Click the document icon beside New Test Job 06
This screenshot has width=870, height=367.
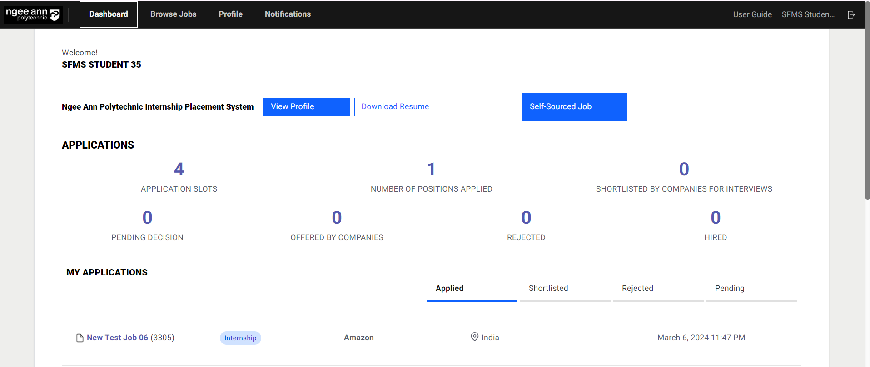tap(80, 338)
